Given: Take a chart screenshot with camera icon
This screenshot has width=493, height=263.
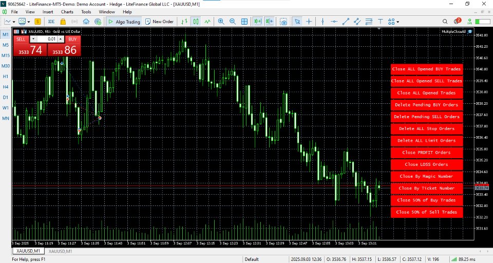Looking at the screenshot, I should pos(283,22).
